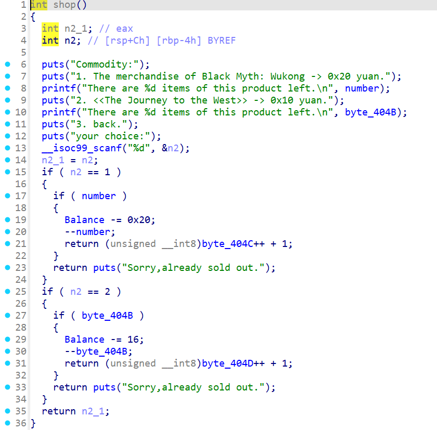Click byte_404D on line 31
The width and height of the screenshot is (437, 430).
click(x=227, y=363)
